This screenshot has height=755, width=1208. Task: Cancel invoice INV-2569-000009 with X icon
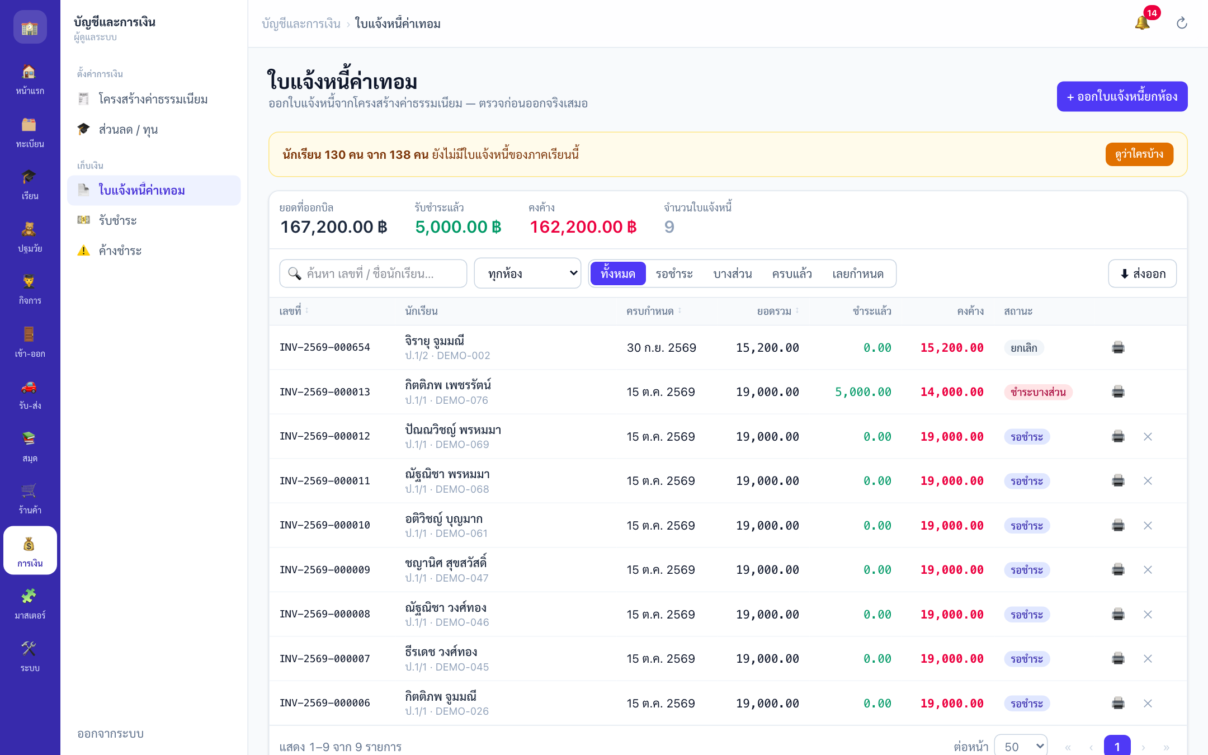pyautogui.click(x=1148, y=569)
